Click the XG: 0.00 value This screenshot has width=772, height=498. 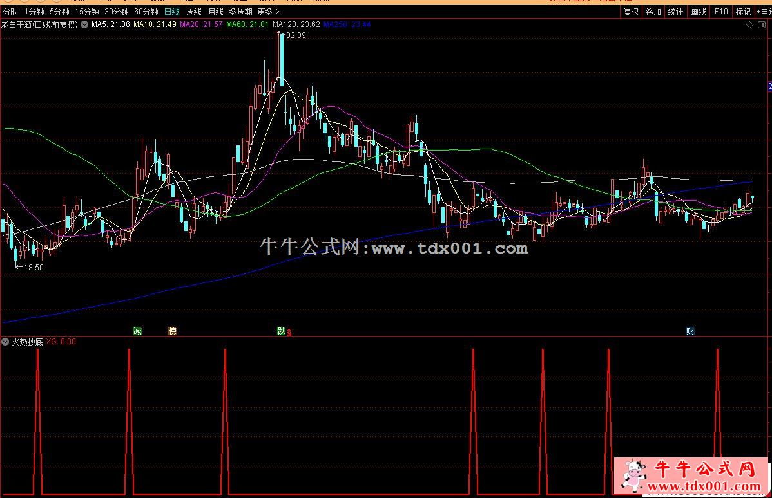coord(61,341)
